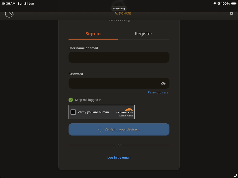Open Cloudflare Privacy link

pyautogui.click(x=123, y=115)
